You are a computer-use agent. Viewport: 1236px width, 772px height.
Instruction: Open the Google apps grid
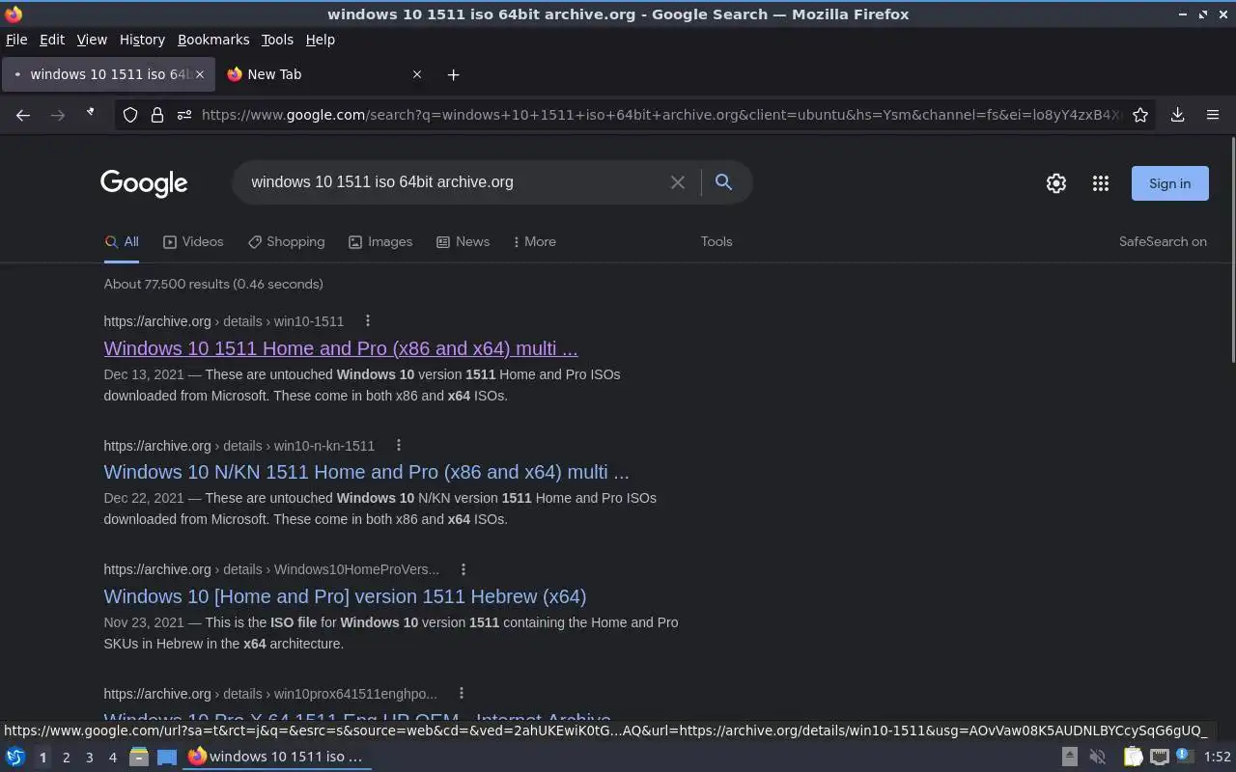[x=1100, y=183]
